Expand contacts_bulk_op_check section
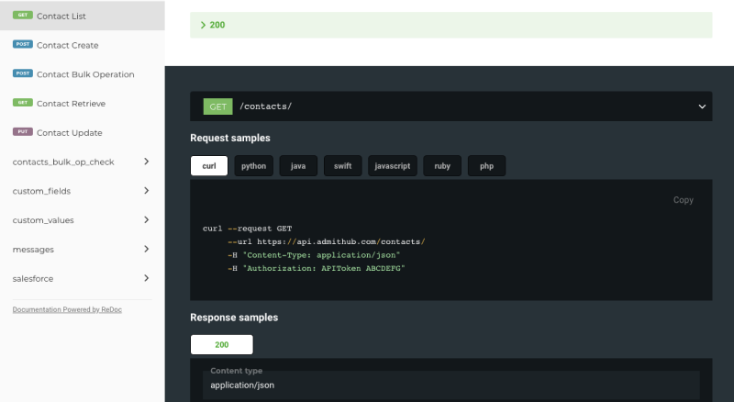The height and width of the screenshot is (402, 734). point(81,162)
